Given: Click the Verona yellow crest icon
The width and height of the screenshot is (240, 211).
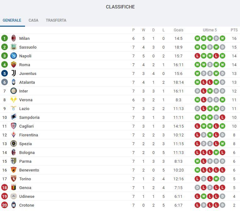Looking at the screenshot, I should (13, 100).
